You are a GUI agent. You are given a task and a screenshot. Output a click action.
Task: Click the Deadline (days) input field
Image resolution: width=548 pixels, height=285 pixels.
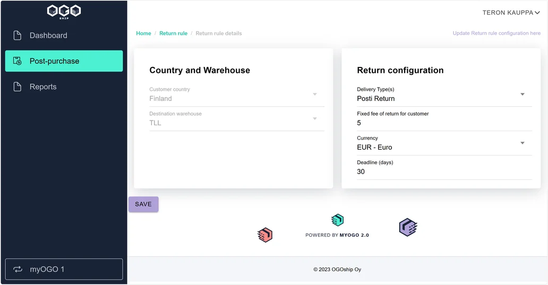click(x=444, y=171)
